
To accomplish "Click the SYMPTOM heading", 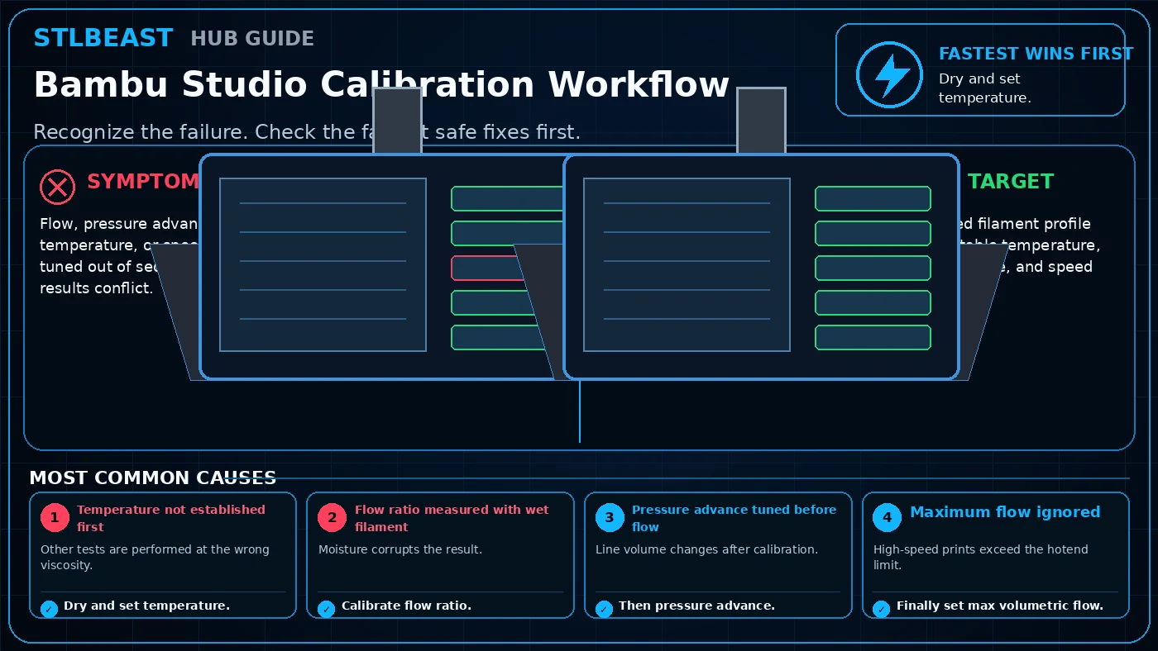I will (143, 182).
